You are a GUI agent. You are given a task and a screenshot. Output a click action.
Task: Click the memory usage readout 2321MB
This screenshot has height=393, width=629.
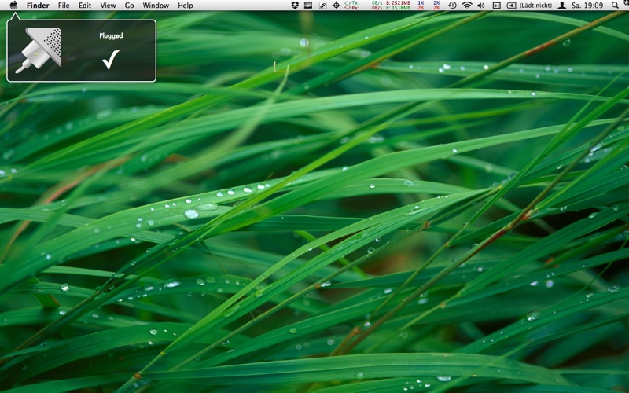pos(398,3)
